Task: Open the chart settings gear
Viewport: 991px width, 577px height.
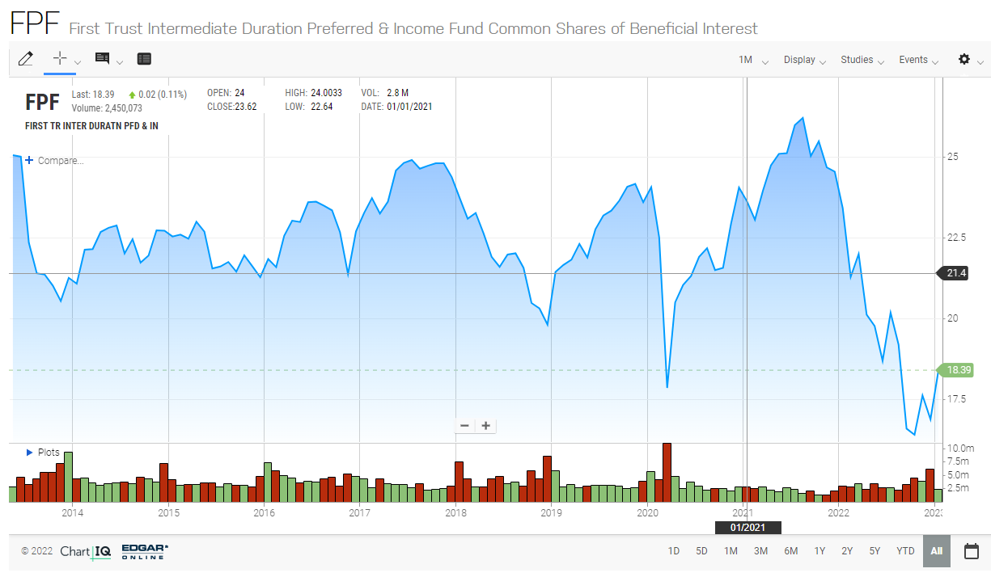Action: [964, 60]
